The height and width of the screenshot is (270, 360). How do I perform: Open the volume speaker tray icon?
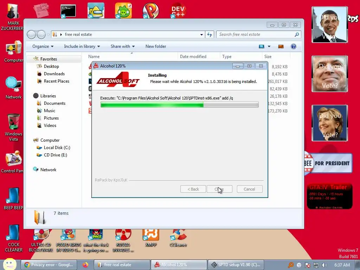[x=324, y=265]
